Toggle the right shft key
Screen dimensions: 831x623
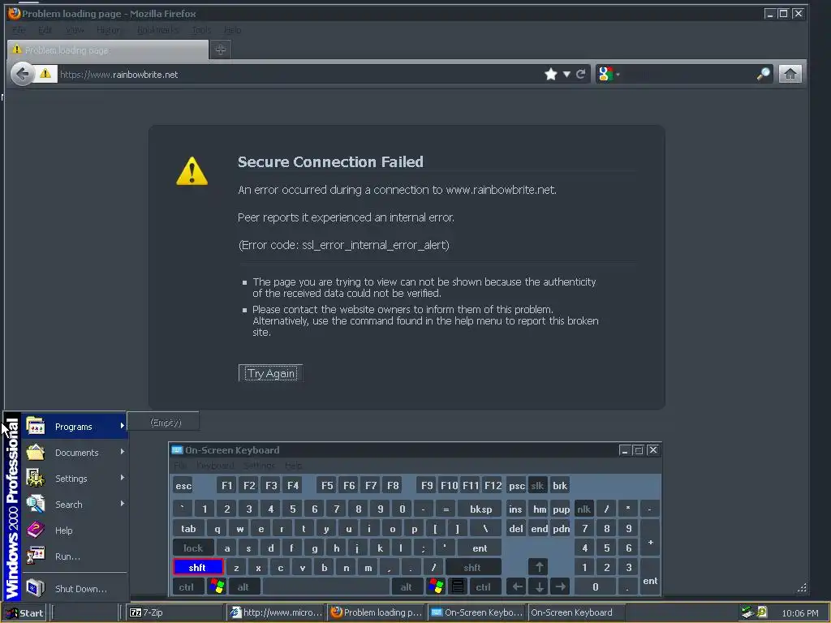click(x=473, y=567)
